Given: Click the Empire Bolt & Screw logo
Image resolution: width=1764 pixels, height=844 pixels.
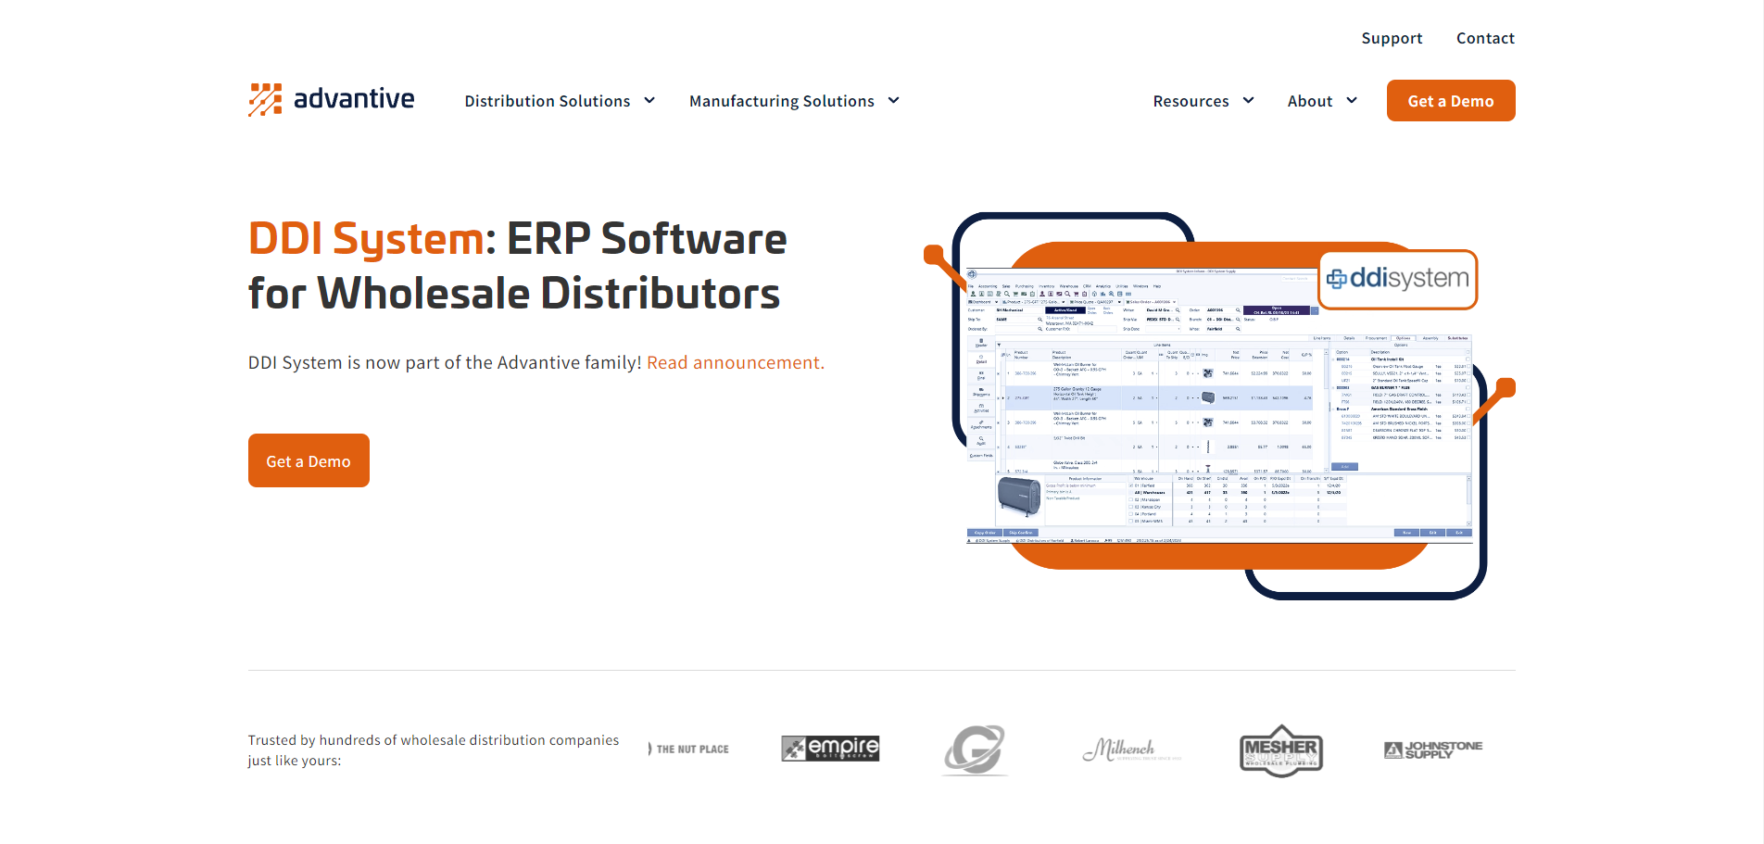Looking at the screenshot, I should point(830,748).
